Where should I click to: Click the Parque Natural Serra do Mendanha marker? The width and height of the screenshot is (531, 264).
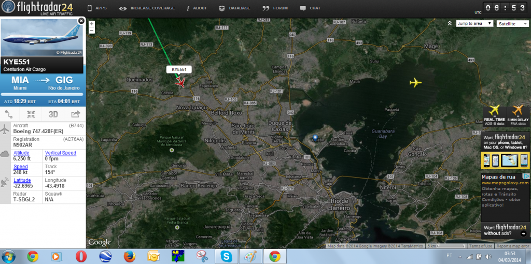pos(171,150)
